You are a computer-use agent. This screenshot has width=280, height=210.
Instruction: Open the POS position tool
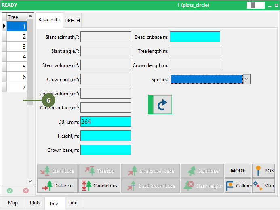click(263, 171)
